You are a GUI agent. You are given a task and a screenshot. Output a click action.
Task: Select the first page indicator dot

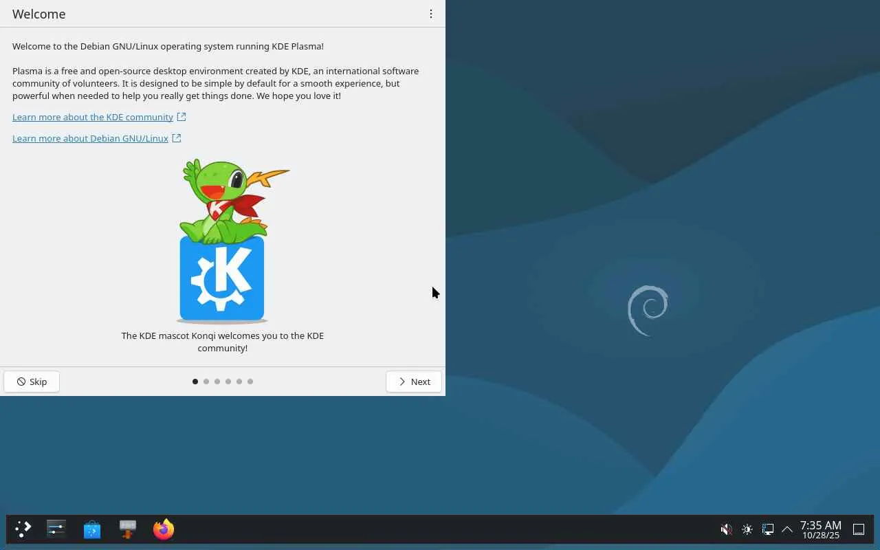pos(195,382)
